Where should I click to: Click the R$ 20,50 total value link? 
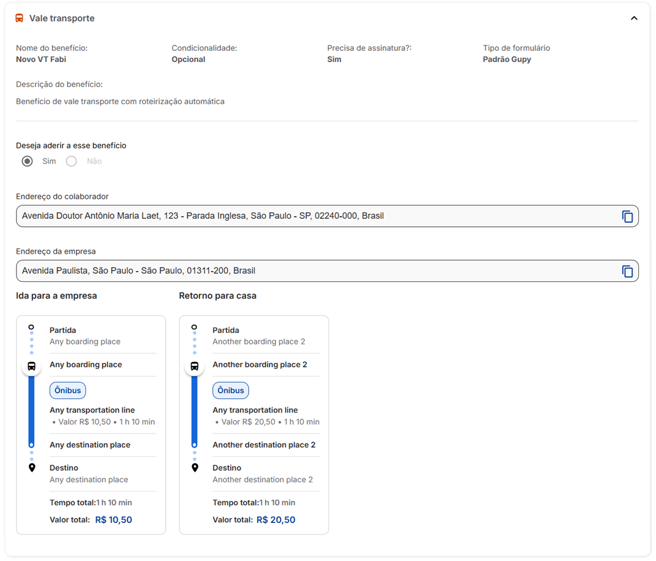click(276, 519)
